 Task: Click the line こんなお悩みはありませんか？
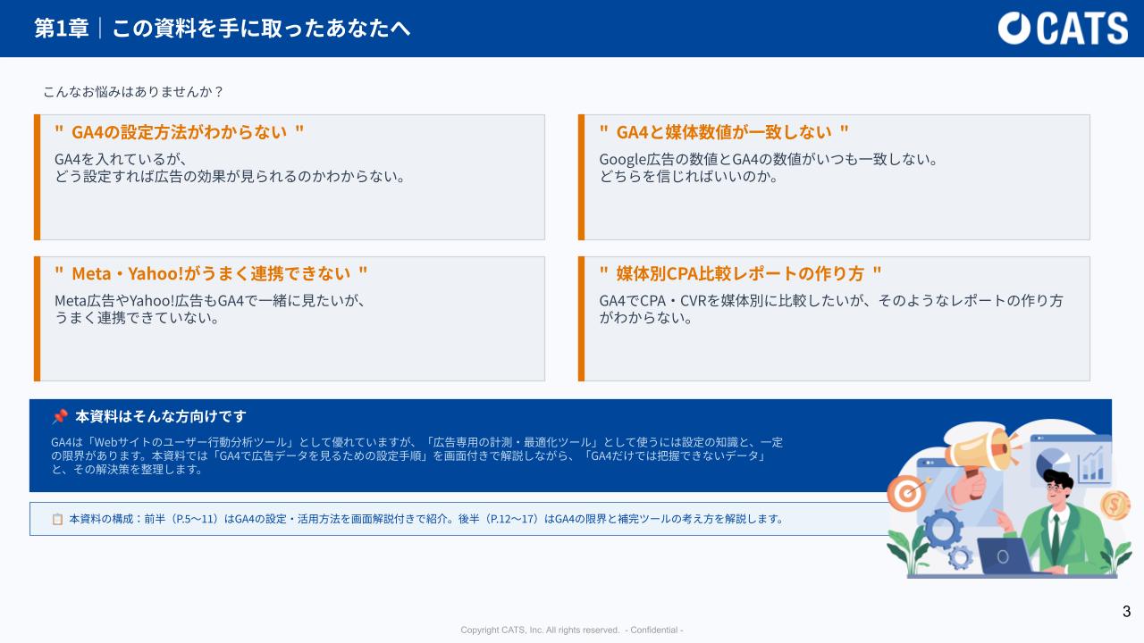pyautogui.click(x=133, y=92)
